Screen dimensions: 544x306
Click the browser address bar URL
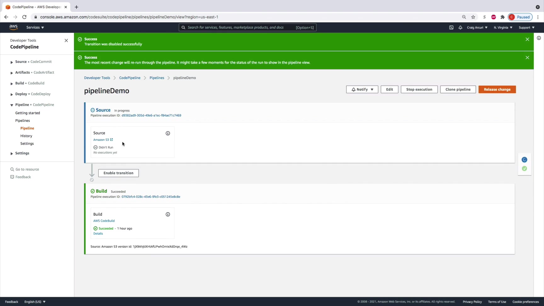point(129,17)
